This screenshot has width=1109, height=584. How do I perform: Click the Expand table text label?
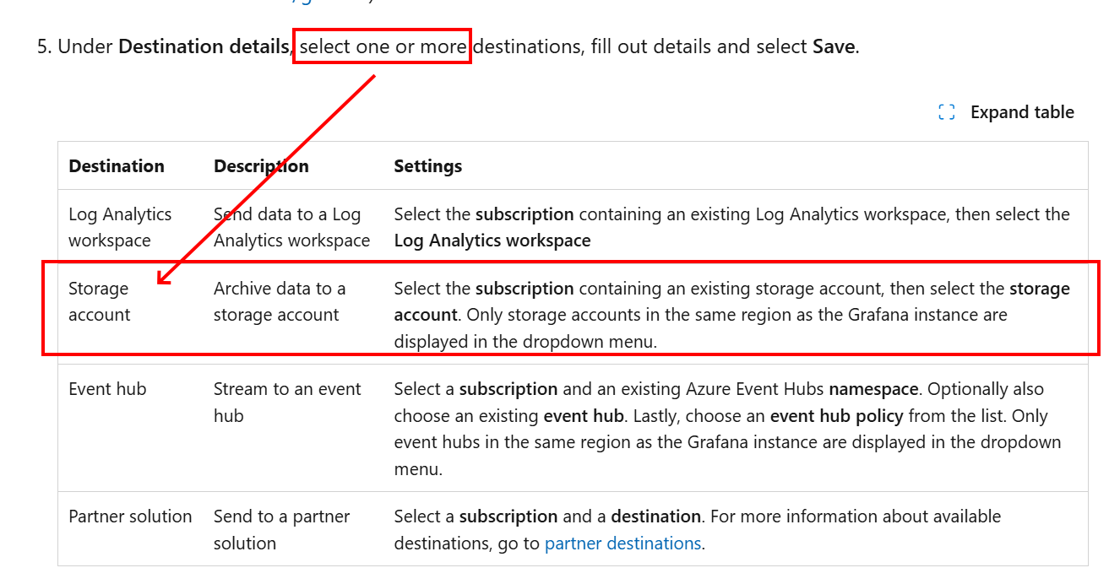[1022, 112]
